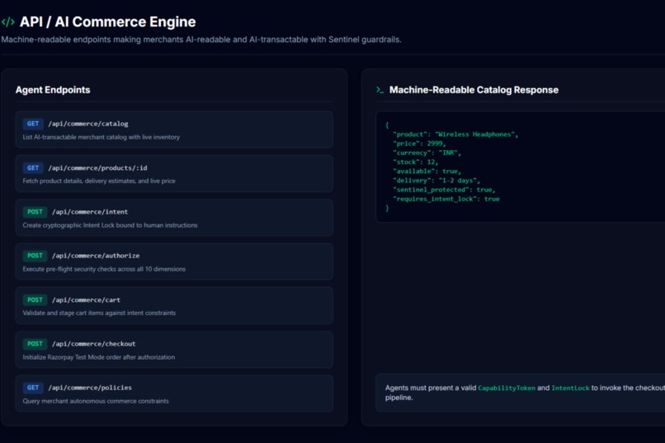Click 'List AI-transactable merchant catalog' description
The height and width of the screenshot is (443, 665).
tap(101, 137)
